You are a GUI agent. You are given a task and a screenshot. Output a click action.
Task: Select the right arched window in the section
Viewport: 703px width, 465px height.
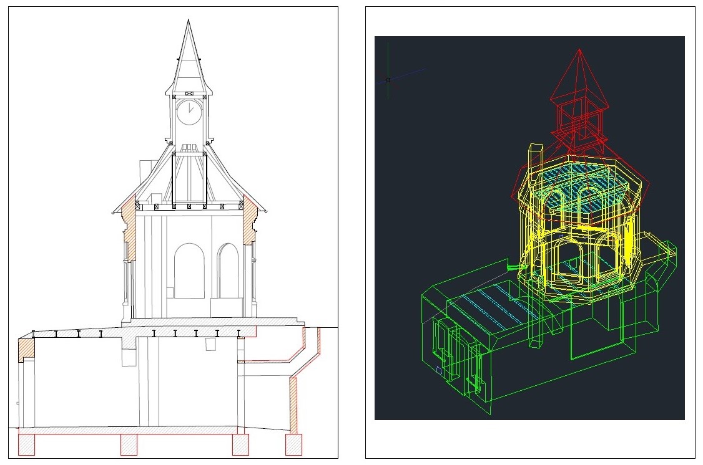pos(228,271)
